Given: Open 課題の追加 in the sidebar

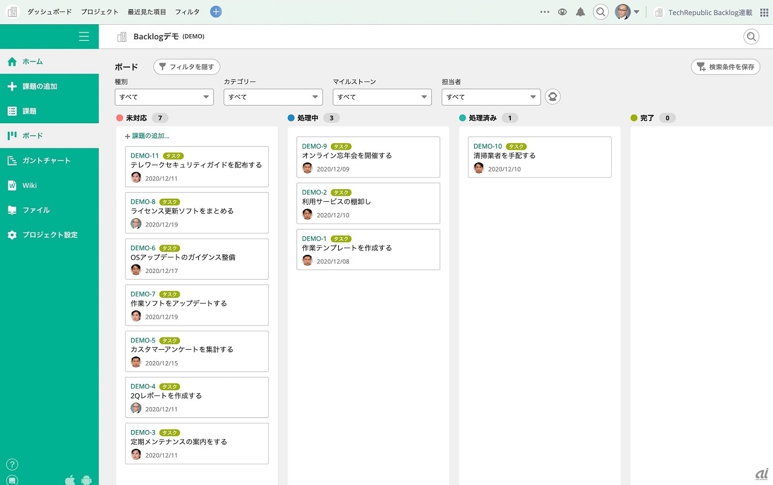Looking at the screenshot, I should 50,86.
